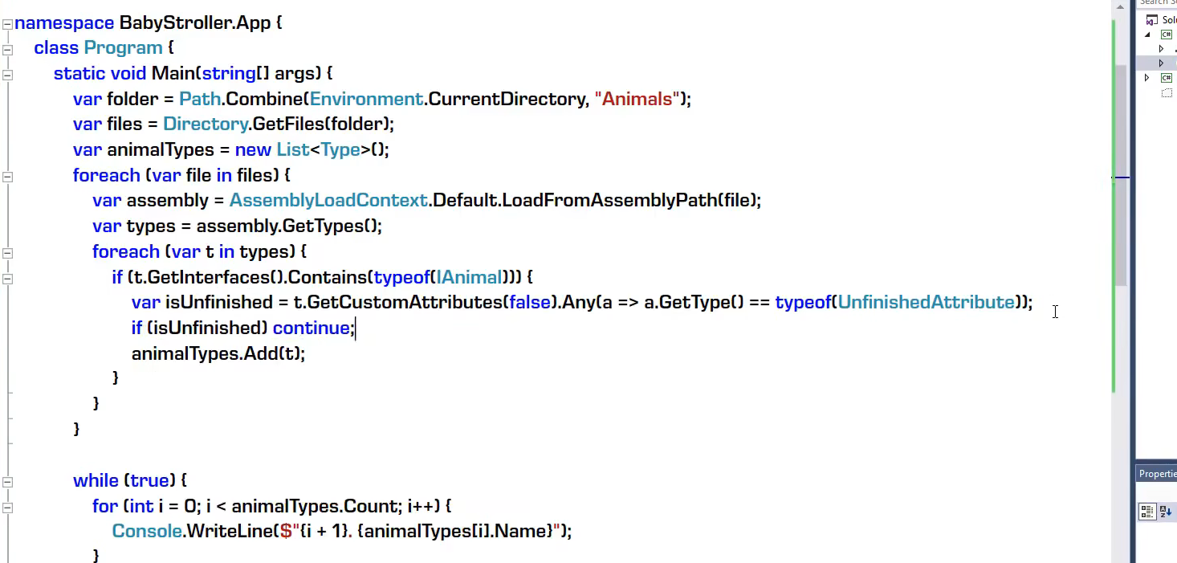The image size is (1177, 563).
Task: Click the continue keyword
Action: (311, 328)
